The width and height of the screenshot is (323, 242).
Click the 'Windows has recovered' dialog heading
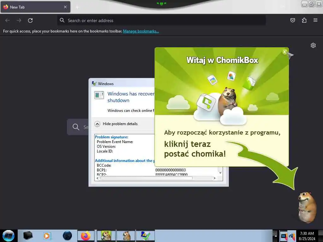pos(131,97)
